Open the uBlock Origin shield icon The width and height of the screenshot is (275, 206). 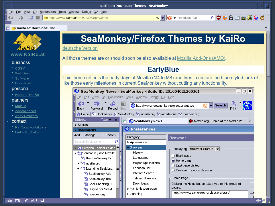point(218,18)
